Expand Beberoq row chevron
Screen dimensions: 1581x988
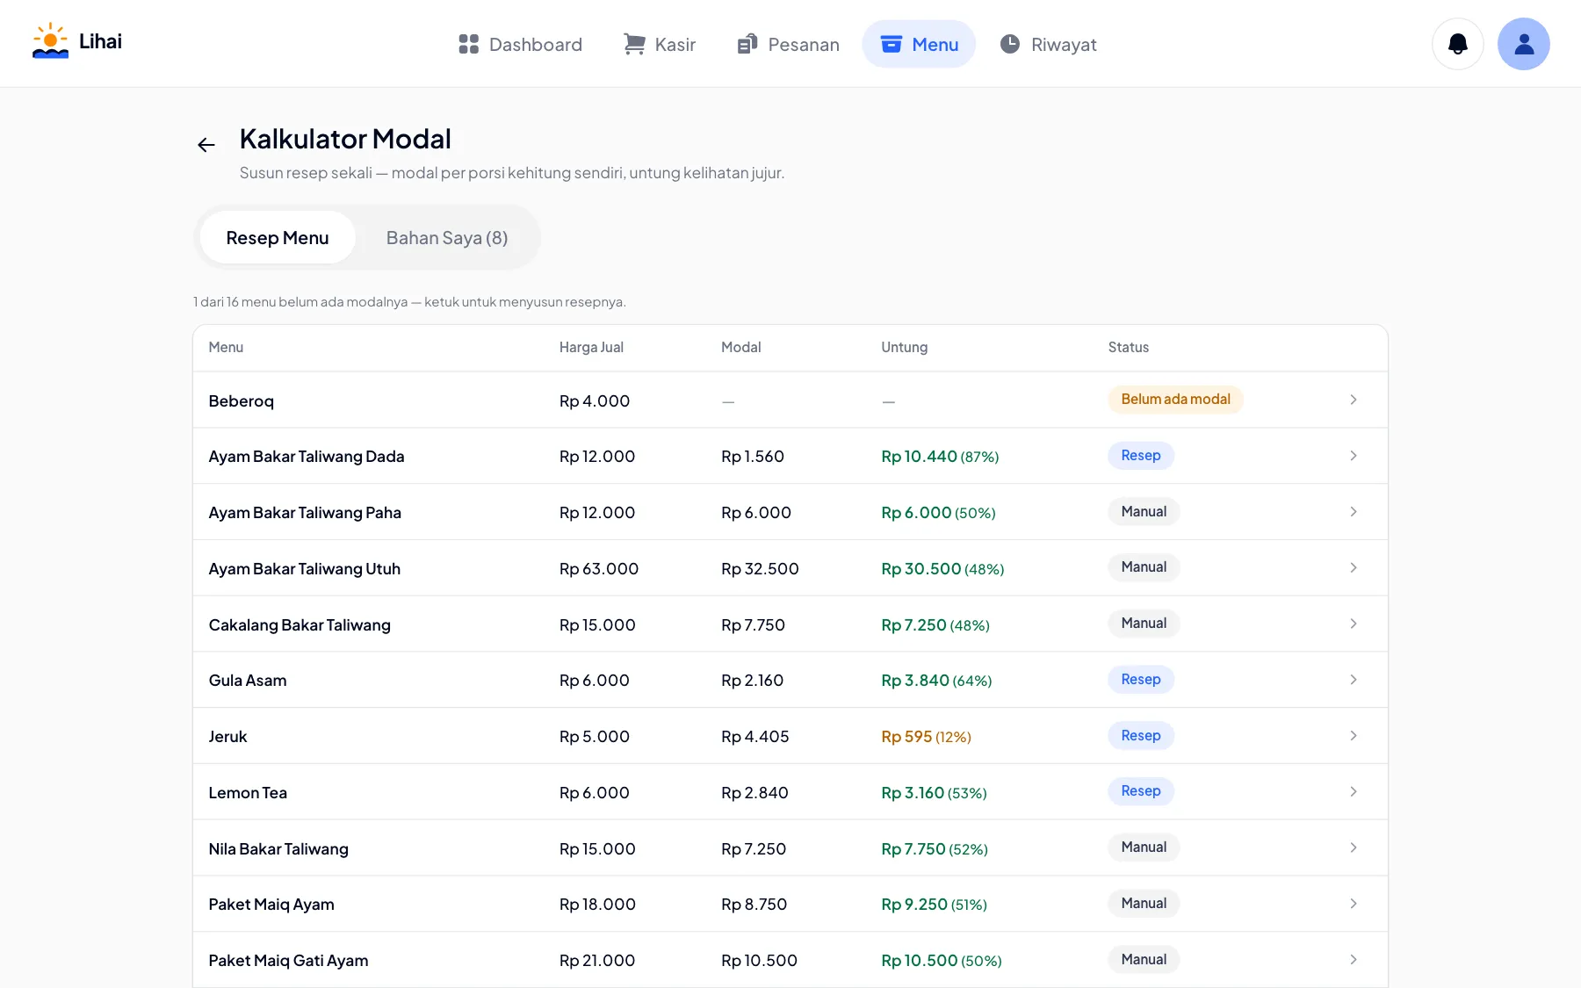tap(1354, 400)
